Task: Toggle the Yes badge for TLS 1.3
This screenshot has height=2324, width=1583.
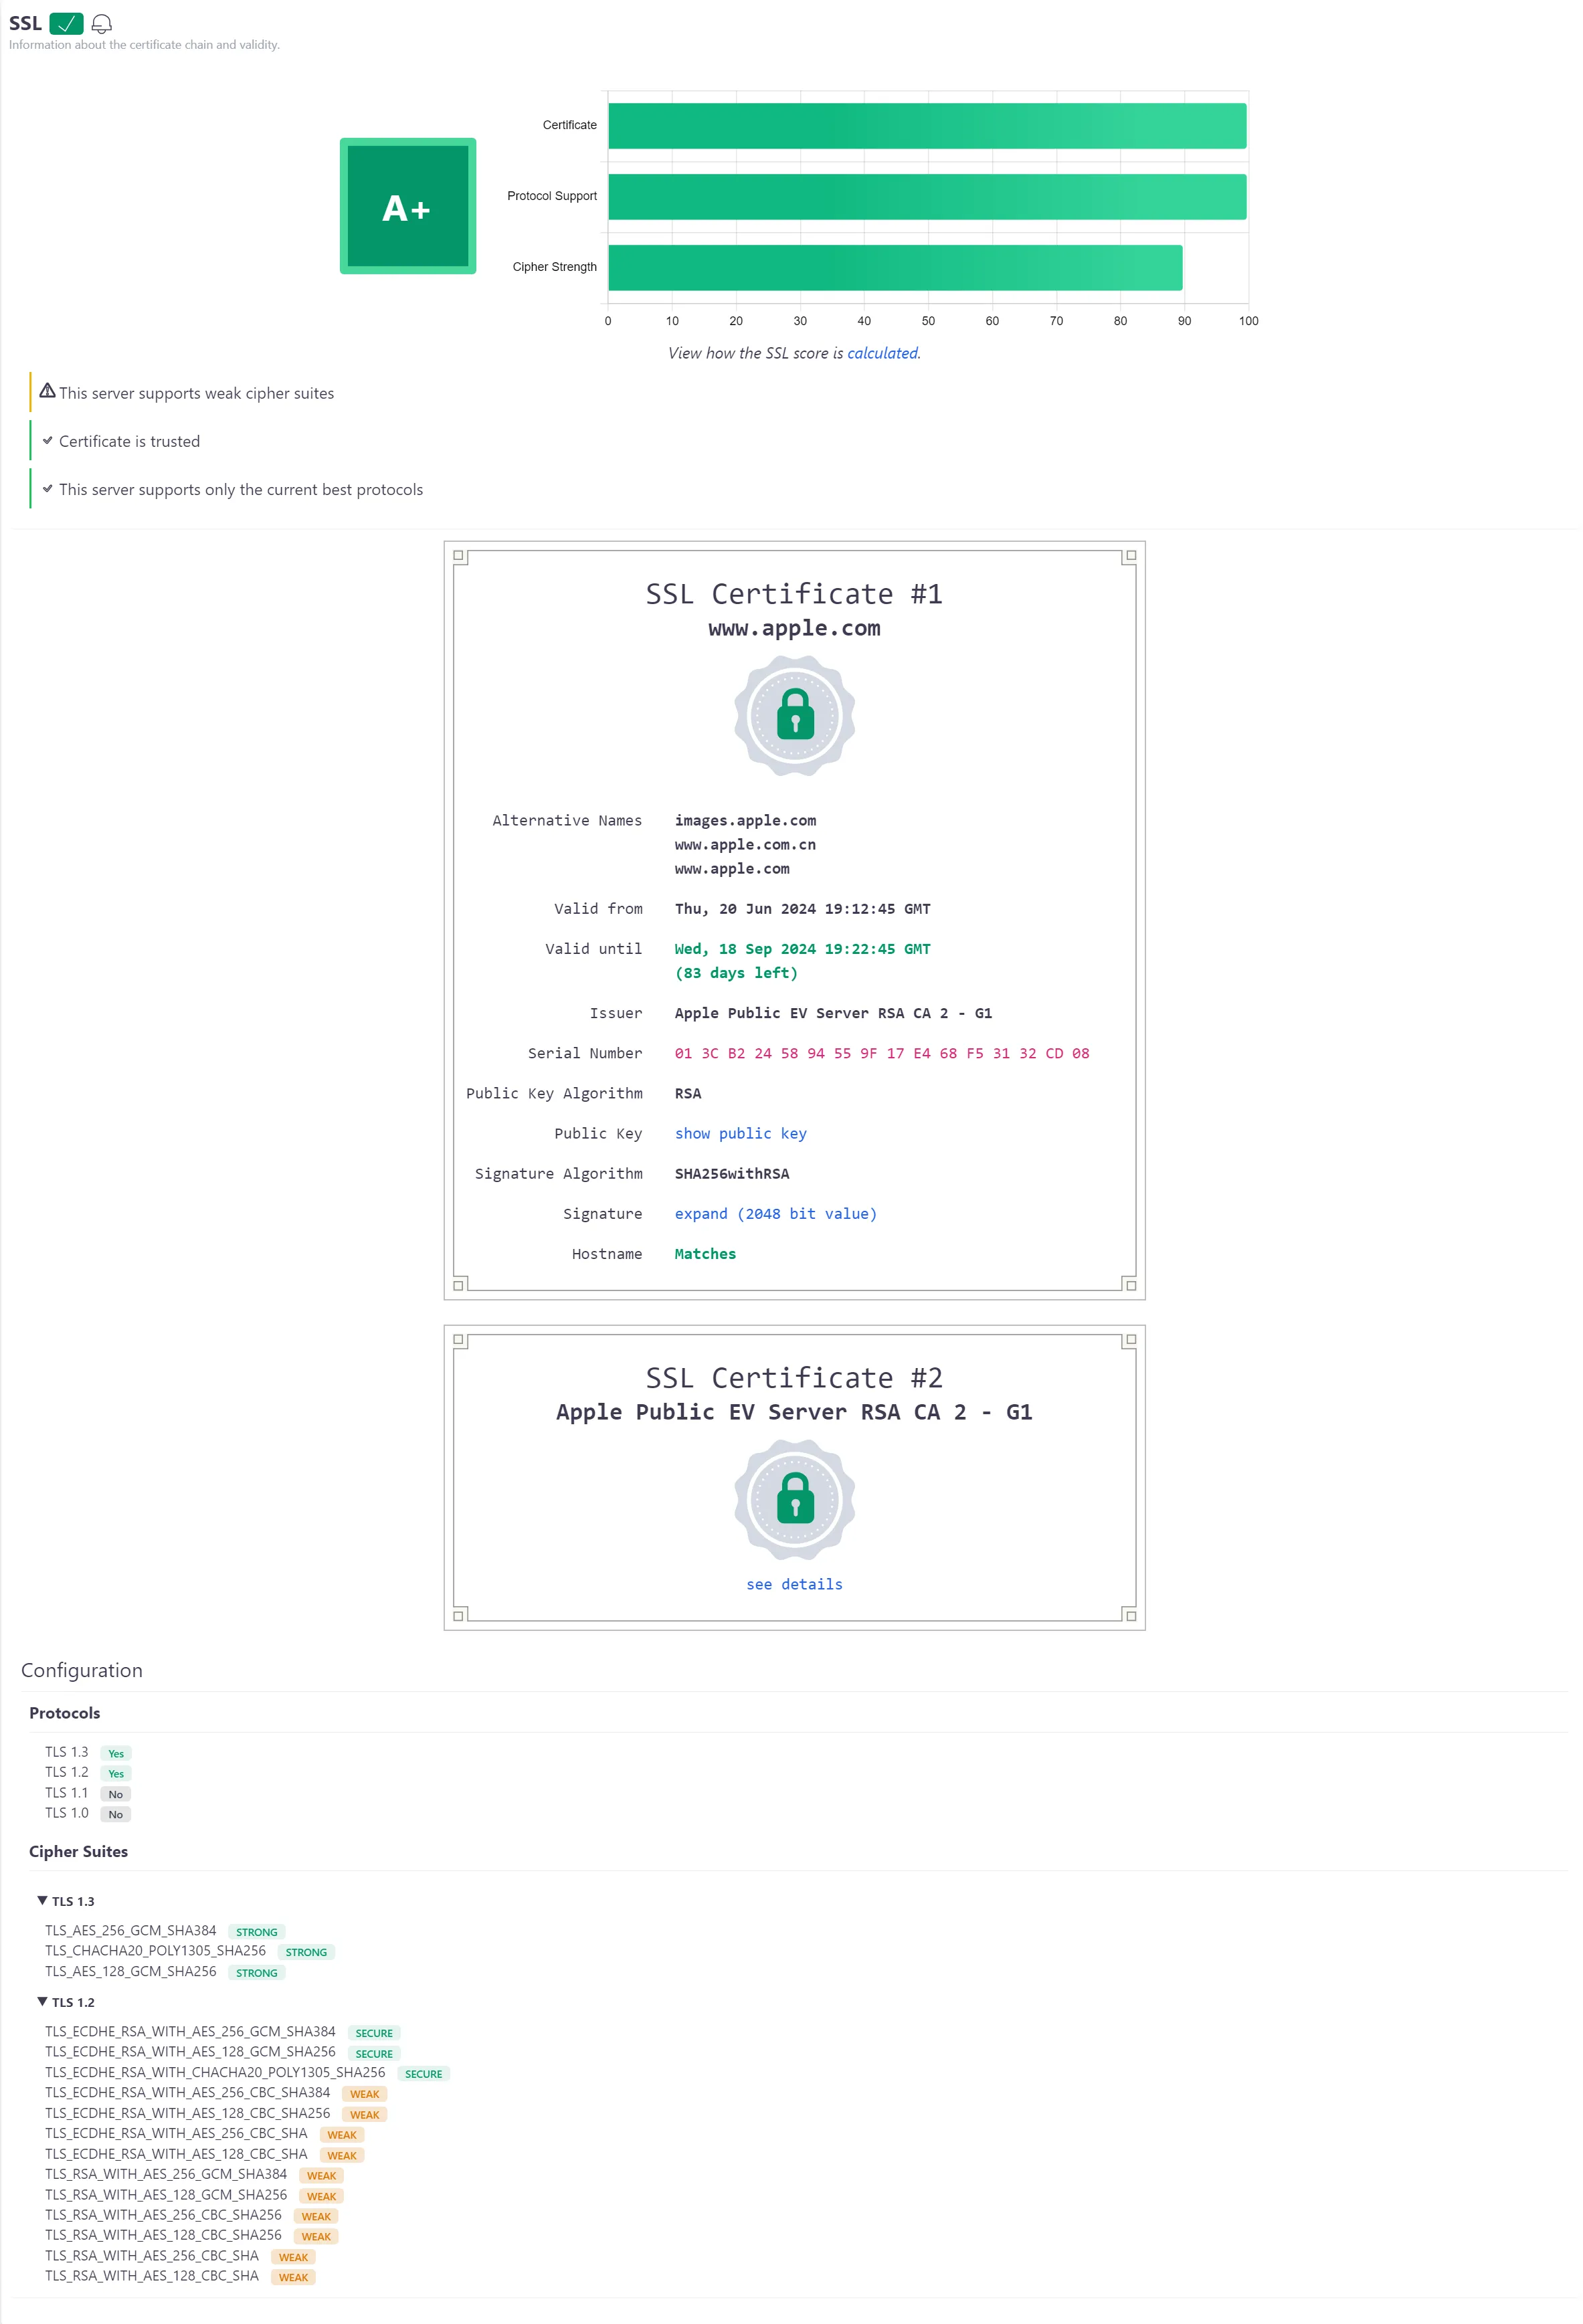Action: pyautogui.click(x=115, y=1752)
